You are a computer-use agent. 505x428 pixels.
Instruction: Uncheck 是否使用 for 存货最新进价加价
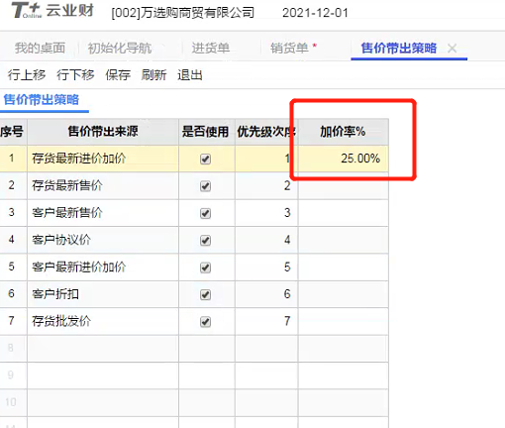point(205,159)
